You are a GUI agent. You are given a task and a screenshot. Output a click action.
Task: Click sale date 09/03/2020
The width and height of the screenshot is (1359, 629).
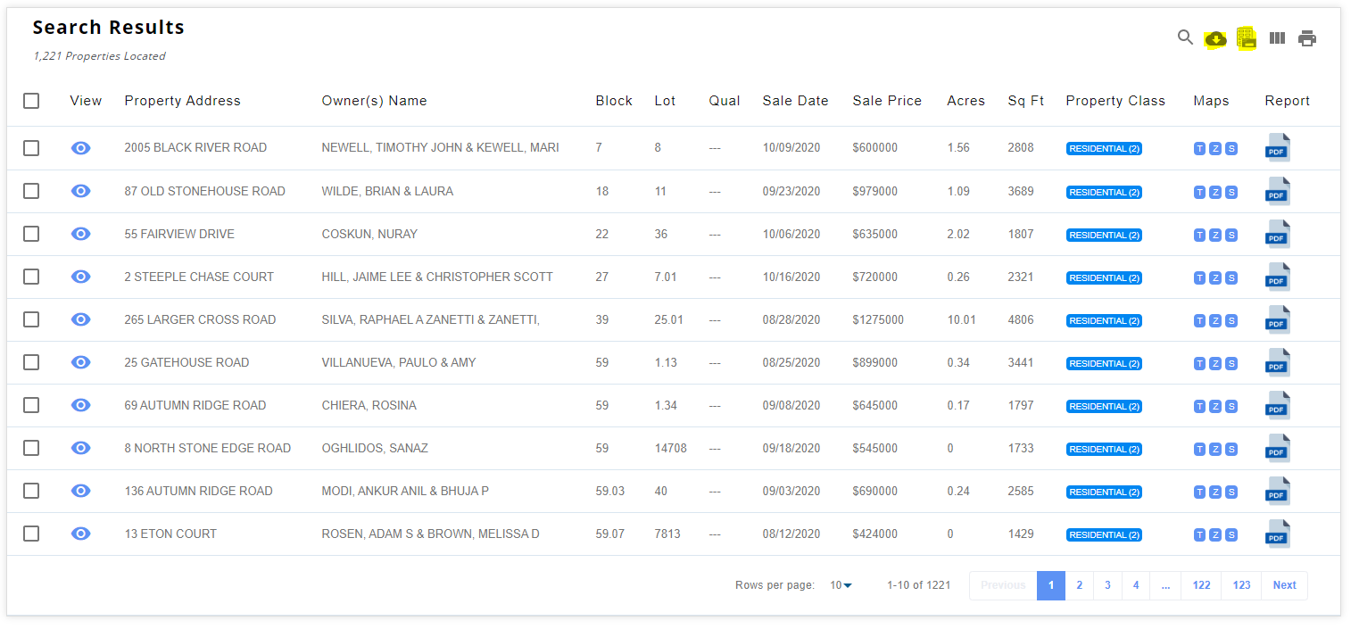click(791, 491)
